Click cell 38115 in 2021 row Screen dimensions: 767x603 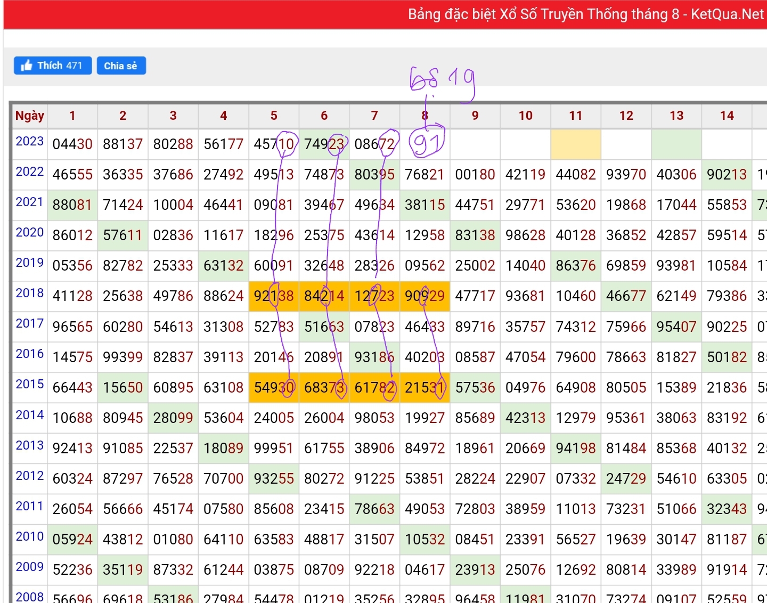pos(425,205)
